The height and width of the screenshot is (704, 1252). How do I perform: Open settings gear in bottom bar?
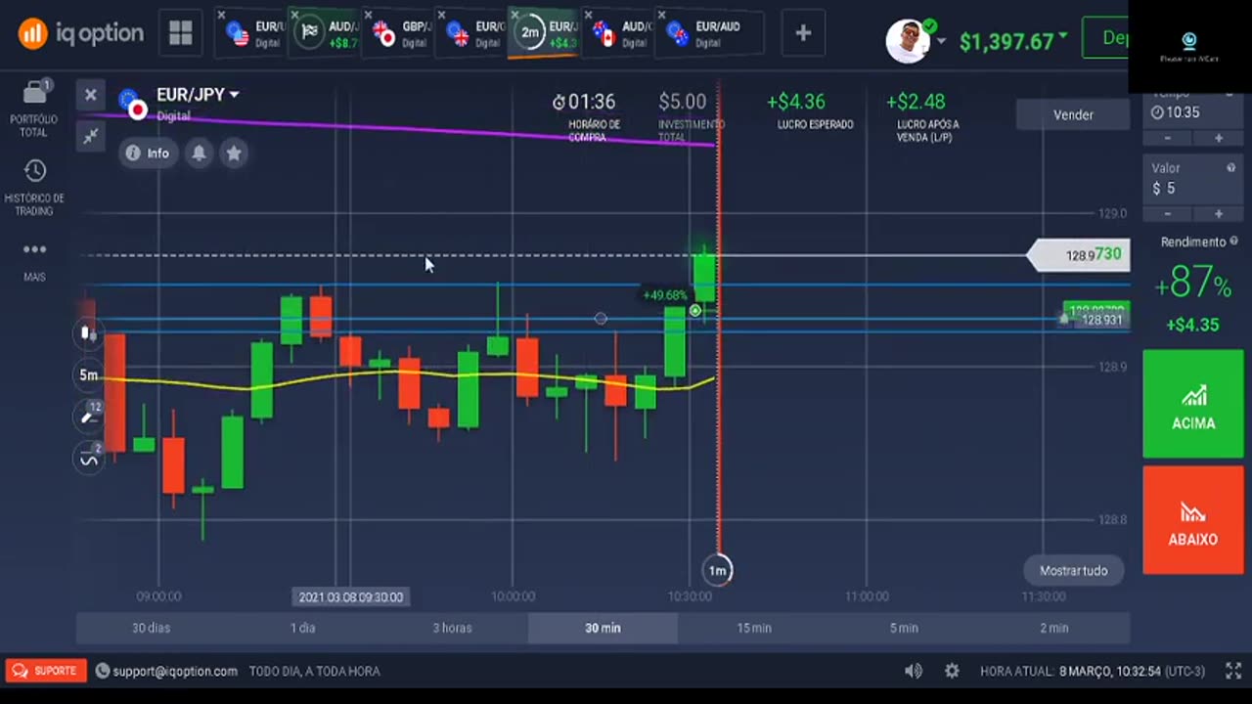pyautogui.click(x=952, y=671)
